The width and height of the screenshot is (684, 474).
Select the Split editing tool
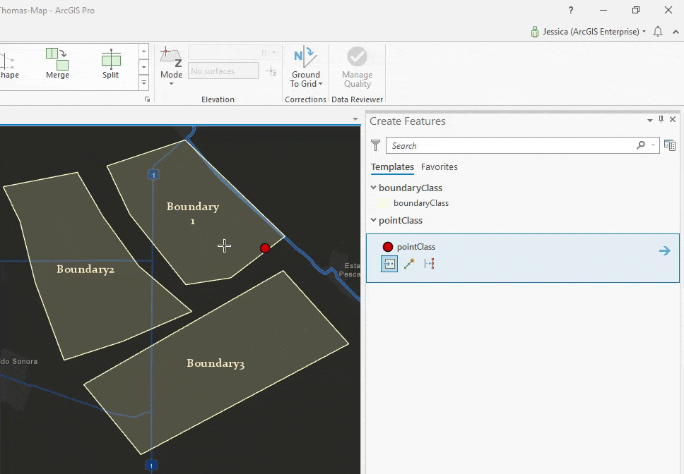point(110,63)
